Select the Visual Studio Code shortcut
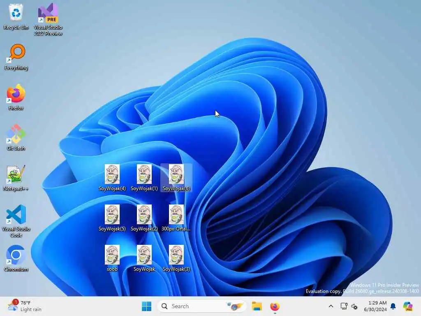The image size is (421, 316). tap(16, 221)
